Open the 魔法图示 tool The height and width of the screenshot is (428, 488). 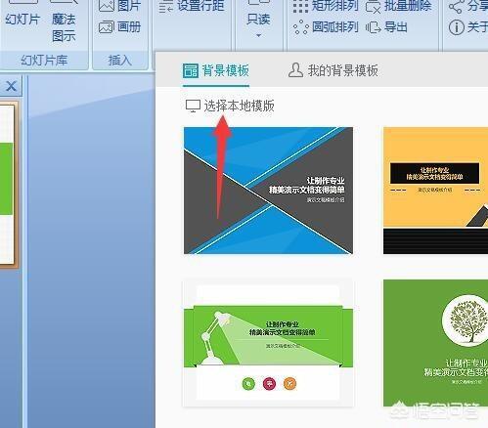coord(64,22)
